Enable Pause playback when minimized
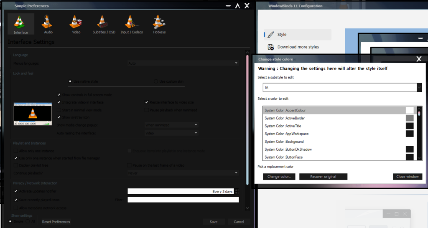 tap(147, 110)
